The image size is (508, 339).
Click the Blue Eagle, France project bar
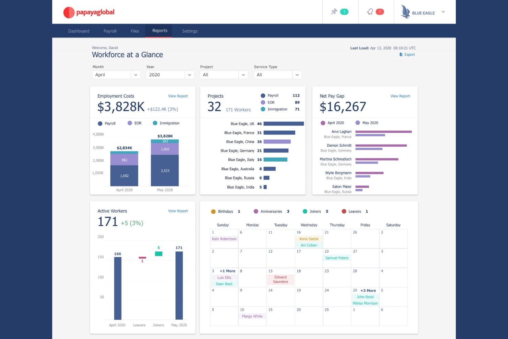279,133
